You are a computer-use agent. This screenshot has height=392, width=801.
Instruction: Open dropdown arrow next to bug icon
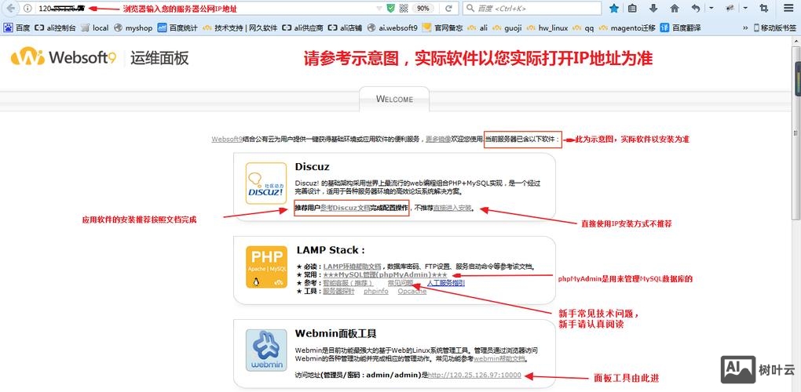tap(745, 8)
